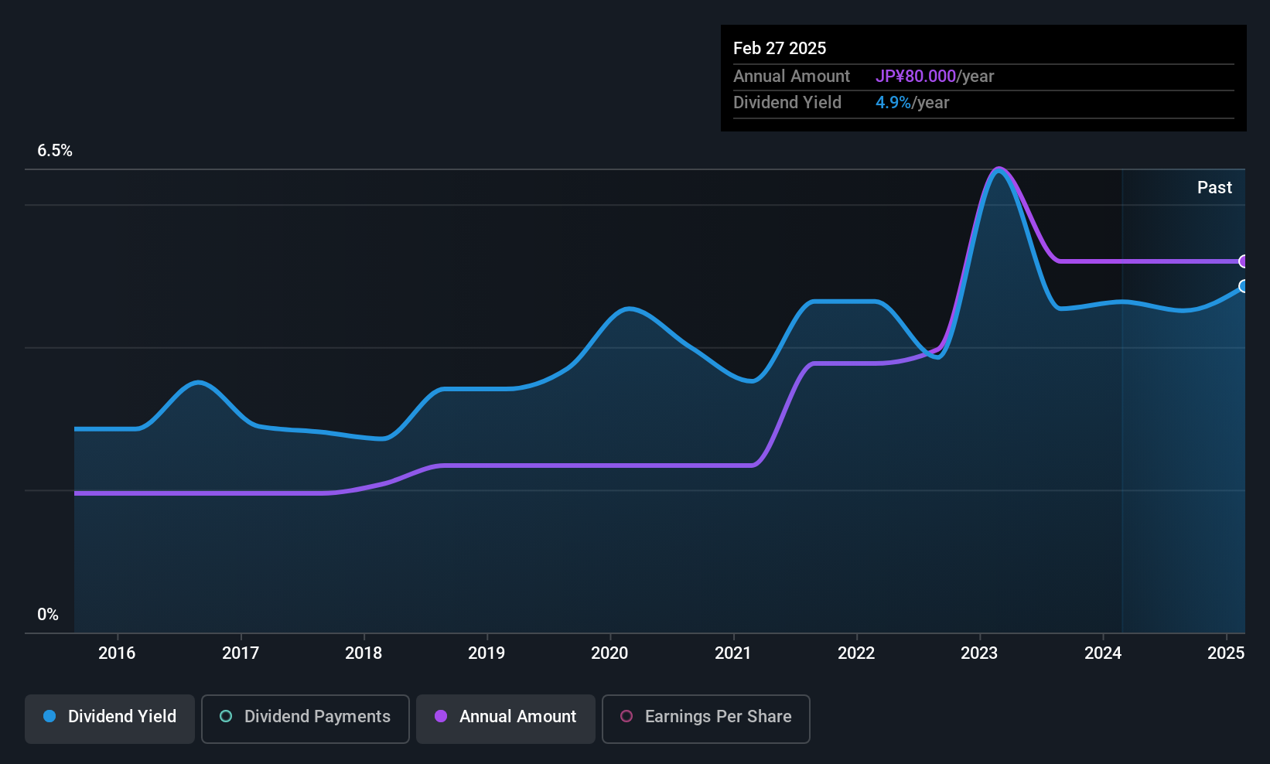1270x764 pixels.
Task: Toggle the Annual Amount legend button
Action: [x=506, y=718]
